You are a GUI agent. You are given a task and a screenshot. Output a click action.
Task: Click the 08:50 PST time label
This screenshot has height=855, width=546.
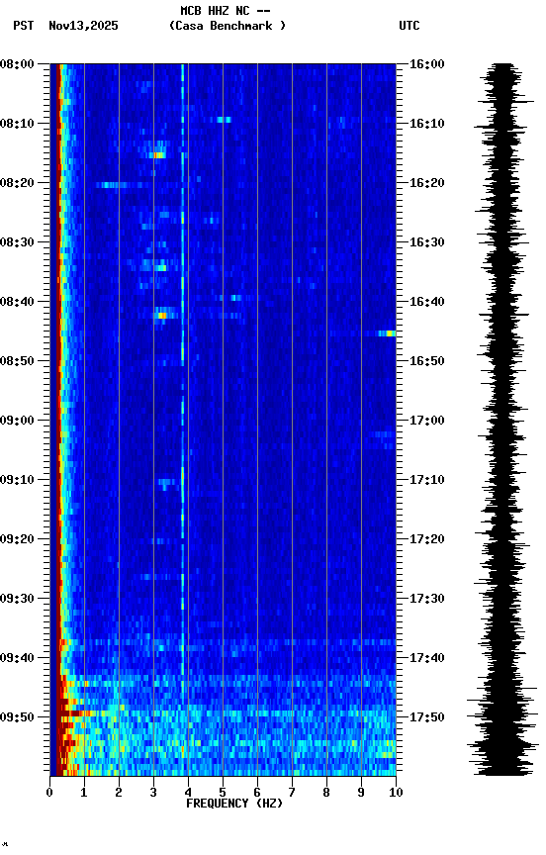(17, 361)
